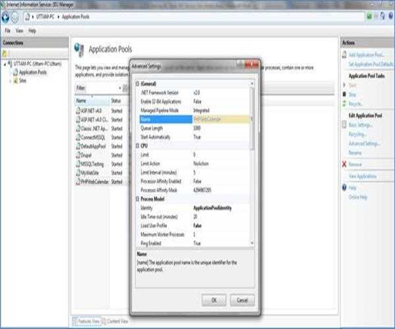This screenshot has height=329, width=395.
Task: Open the File menu
Action: tap(7, 30)
